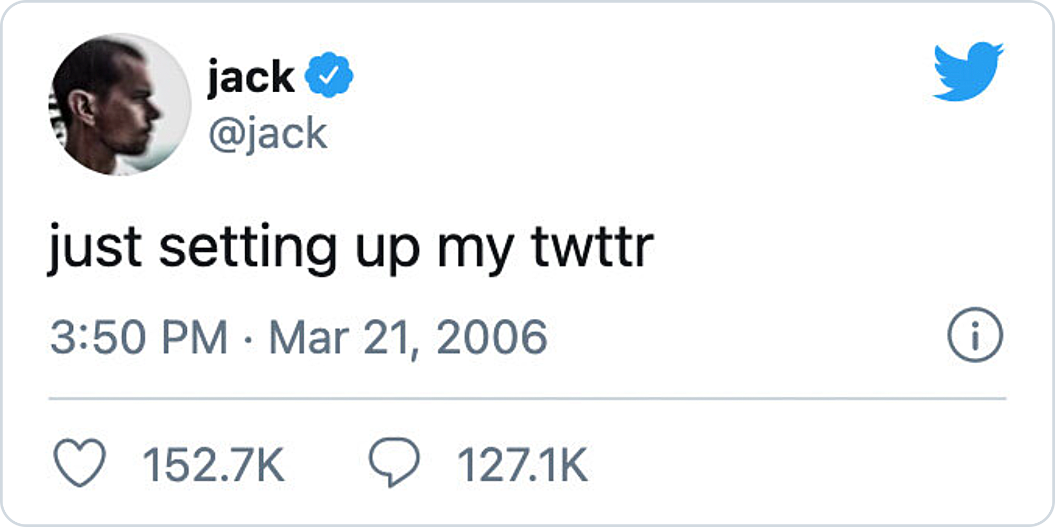Click the word twttr in the tweet
Image resolution: width=1055 pixels, height=527 pixels.
point(593,247)
